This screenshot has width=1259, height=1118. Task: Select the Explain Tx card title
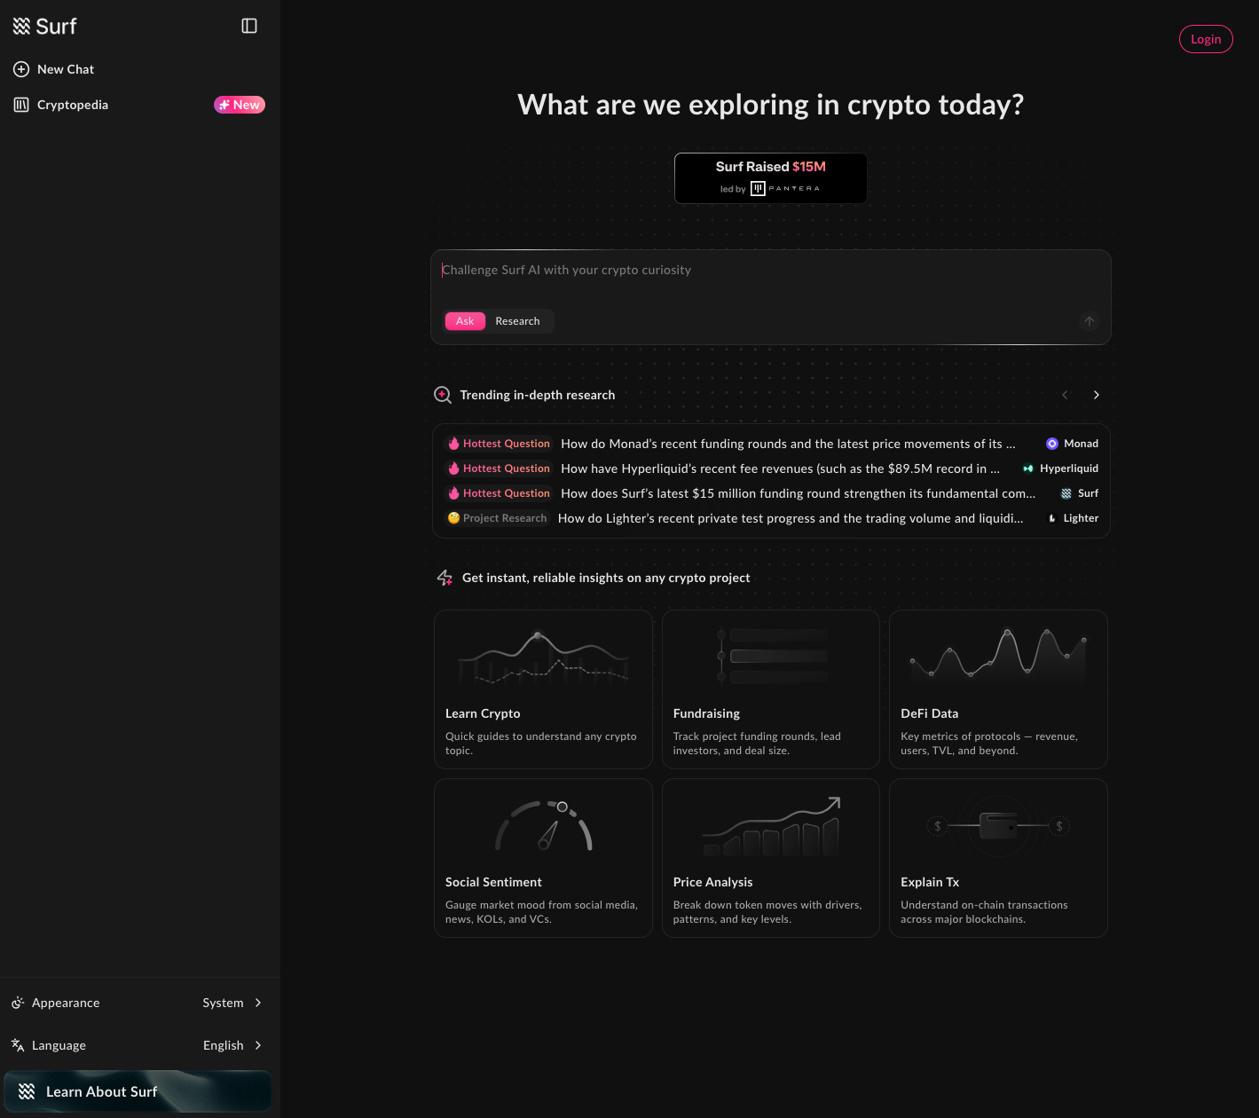[930, 882]
